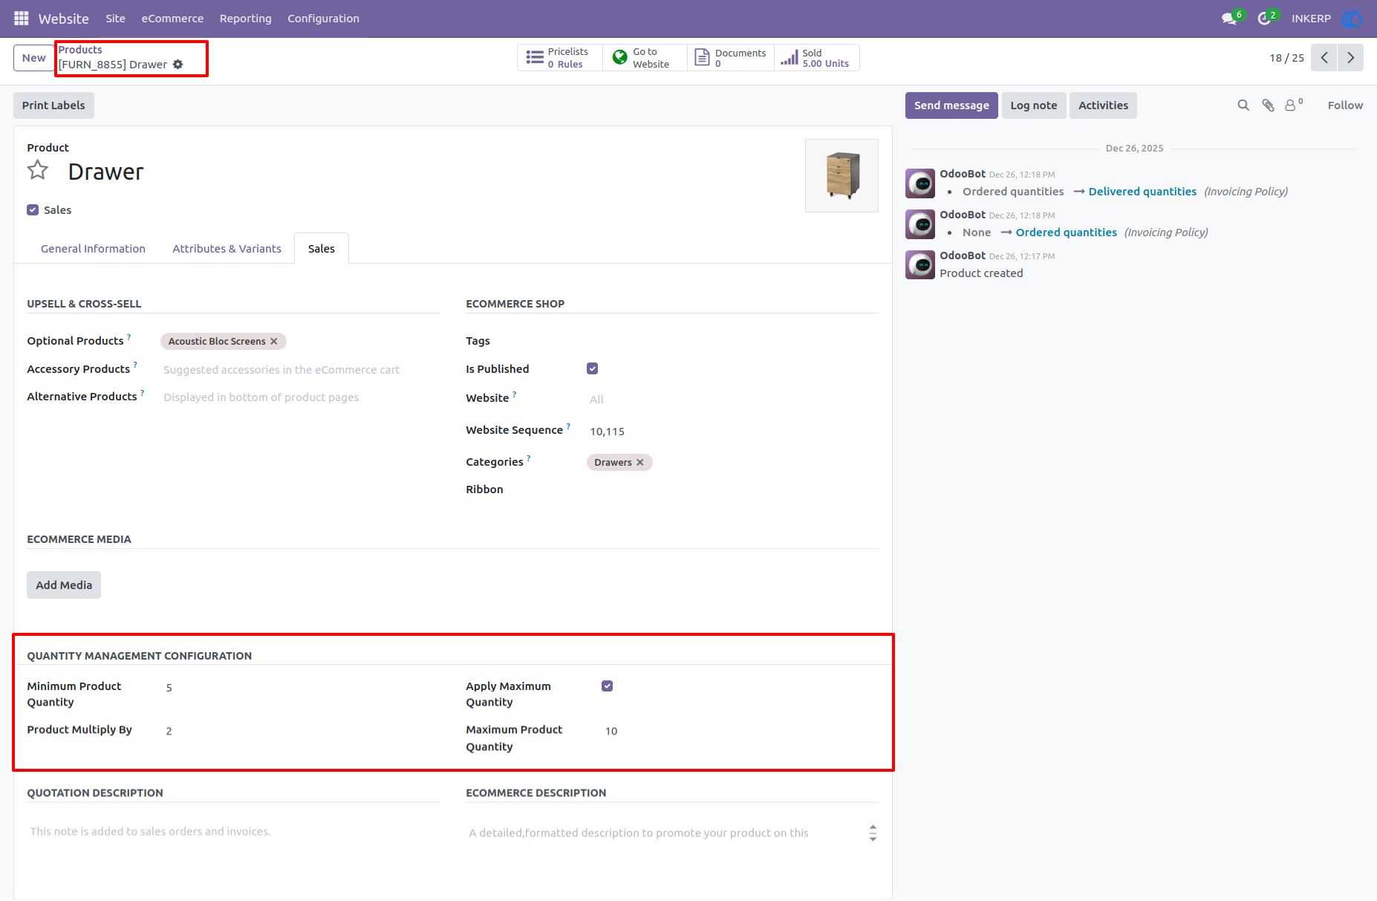Open the Reporting menu

pyautogui.click(x=246, y=19)
